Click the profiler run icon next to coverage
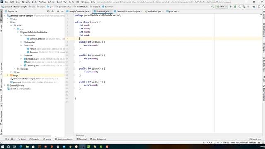The image size is (265, 149). point(244,7)
